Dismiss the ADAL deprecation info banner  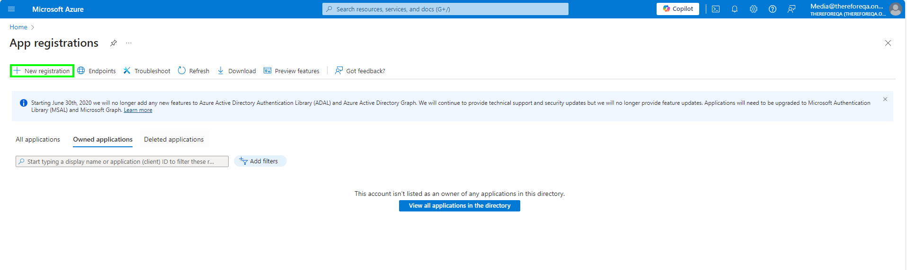(885, 99)
